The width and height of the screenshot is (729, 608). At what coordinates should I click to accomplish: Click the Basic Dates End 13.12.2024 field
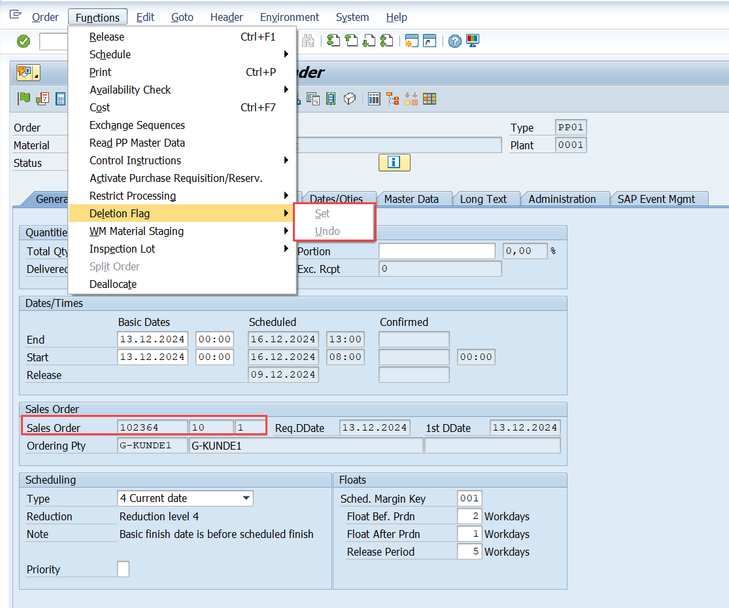click(152, 339)
